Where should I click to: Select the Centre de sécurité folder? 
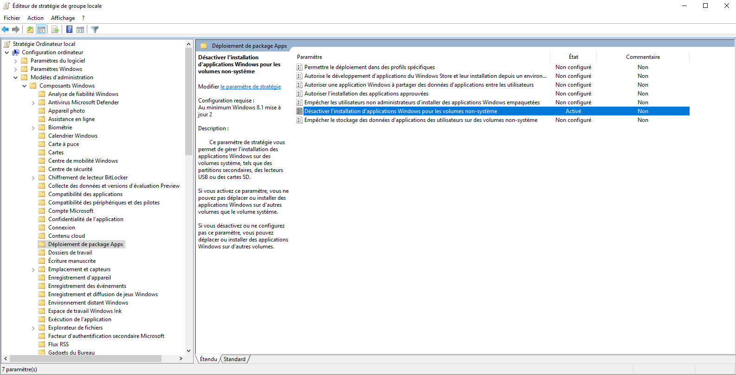click(71, 169)
